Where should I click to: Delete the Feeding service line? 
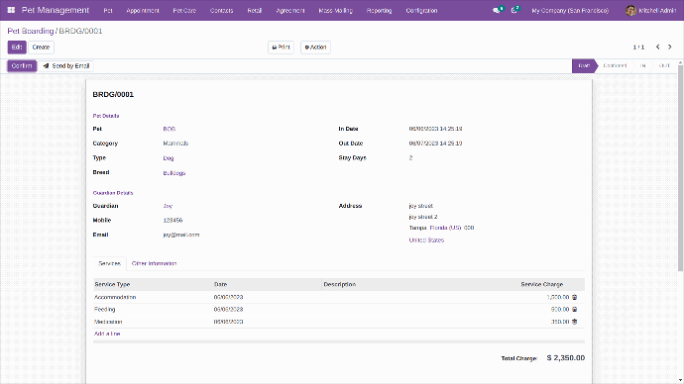575,310
